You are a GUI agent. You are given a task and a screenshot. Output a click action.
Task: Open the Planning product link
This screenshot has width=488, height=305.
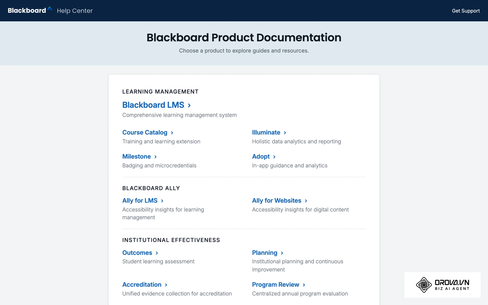tap(265, 253)
